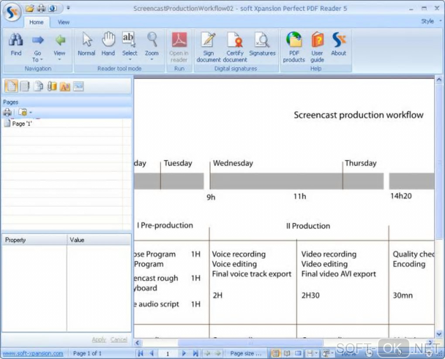Click the open folder quick access icon
This screenshot has width=445, height=359.
click(29, 9)
